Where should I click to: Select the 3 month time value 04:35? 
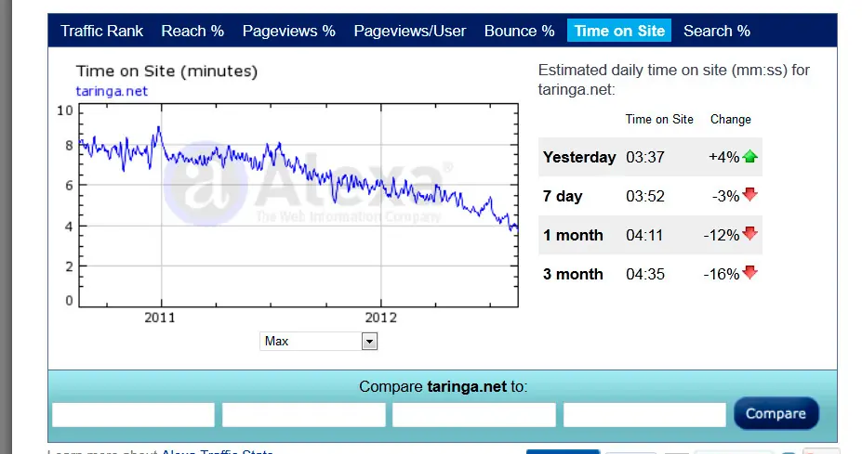click(644, 275)
